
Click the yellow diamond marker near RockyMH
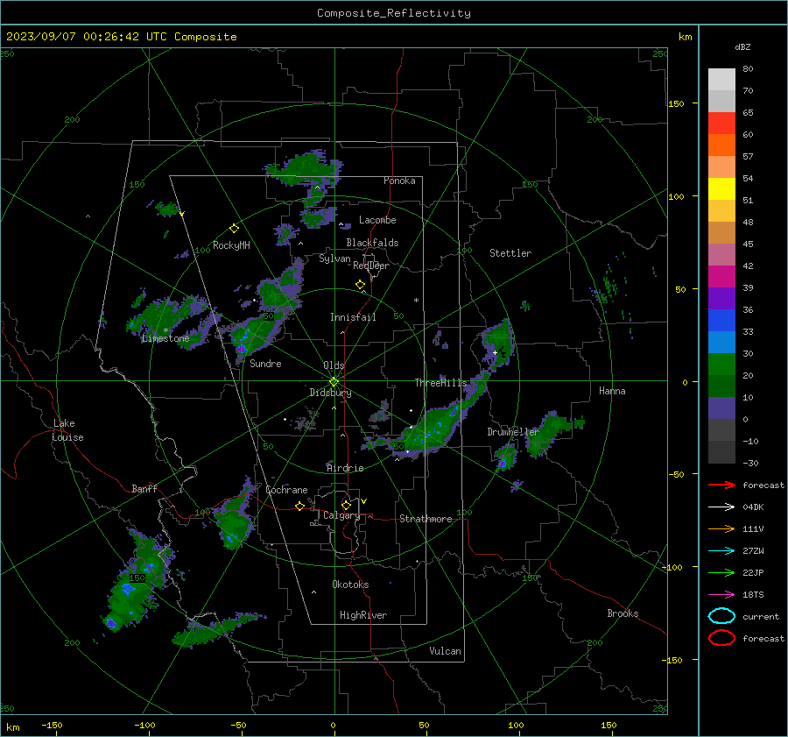(234, 229)
